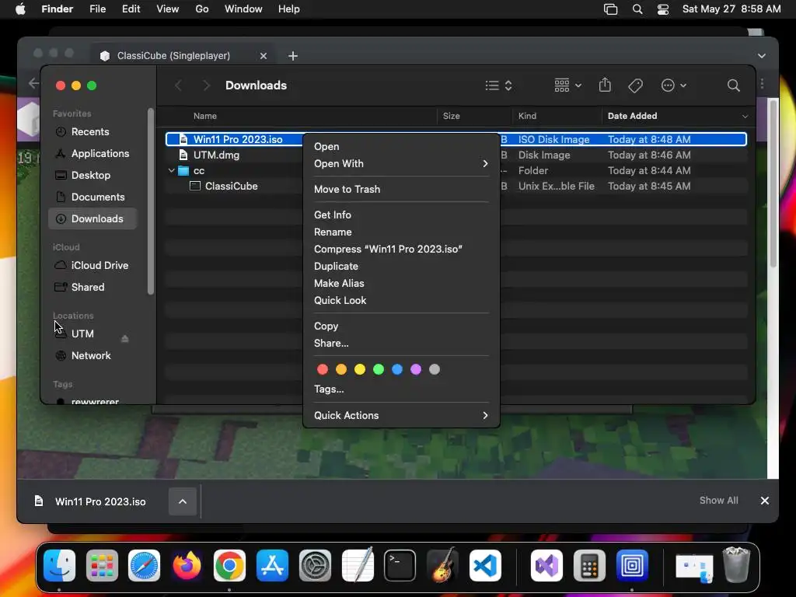This screenshot has height=597, width=796.
Task: Open the View menu in the menu bar
Action: [x=168, y=9]
